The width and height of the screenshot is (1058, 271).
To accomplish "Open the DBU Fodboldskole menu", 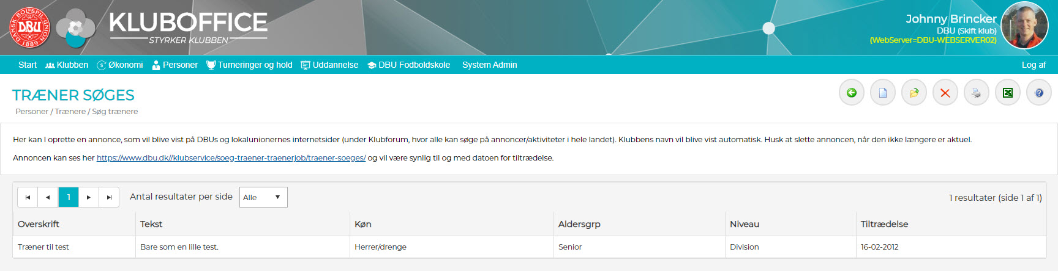I will coord(408,65).
